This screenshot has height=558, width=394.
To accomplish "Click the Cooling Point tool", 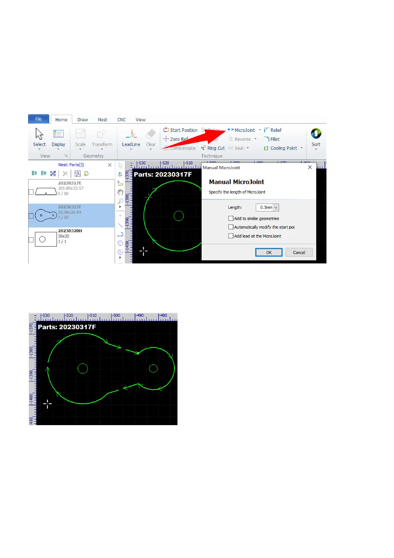I will pos(280,148).
